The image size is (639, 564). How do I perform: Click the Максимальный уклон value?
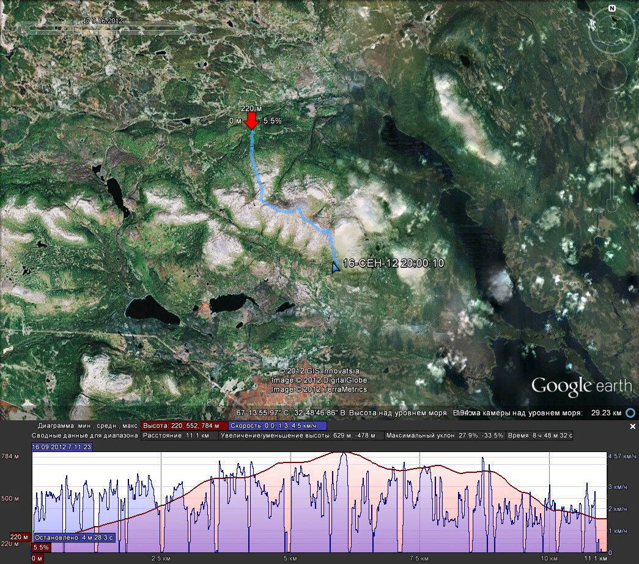[445, 436]
